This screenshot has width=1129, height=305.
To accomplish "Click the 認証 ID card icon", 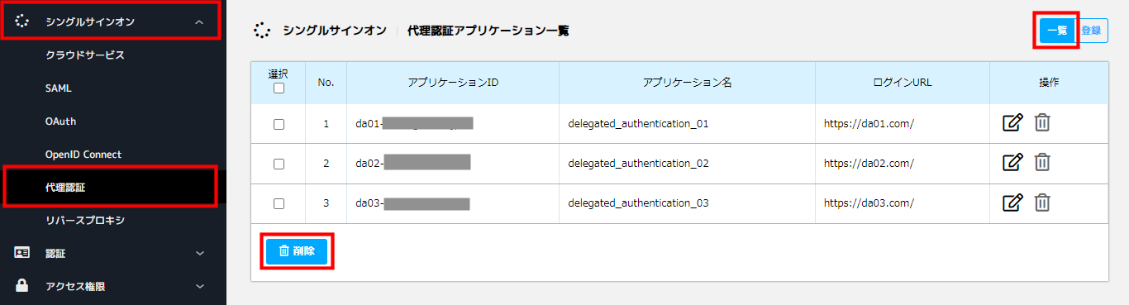I will tap(22, 253).
